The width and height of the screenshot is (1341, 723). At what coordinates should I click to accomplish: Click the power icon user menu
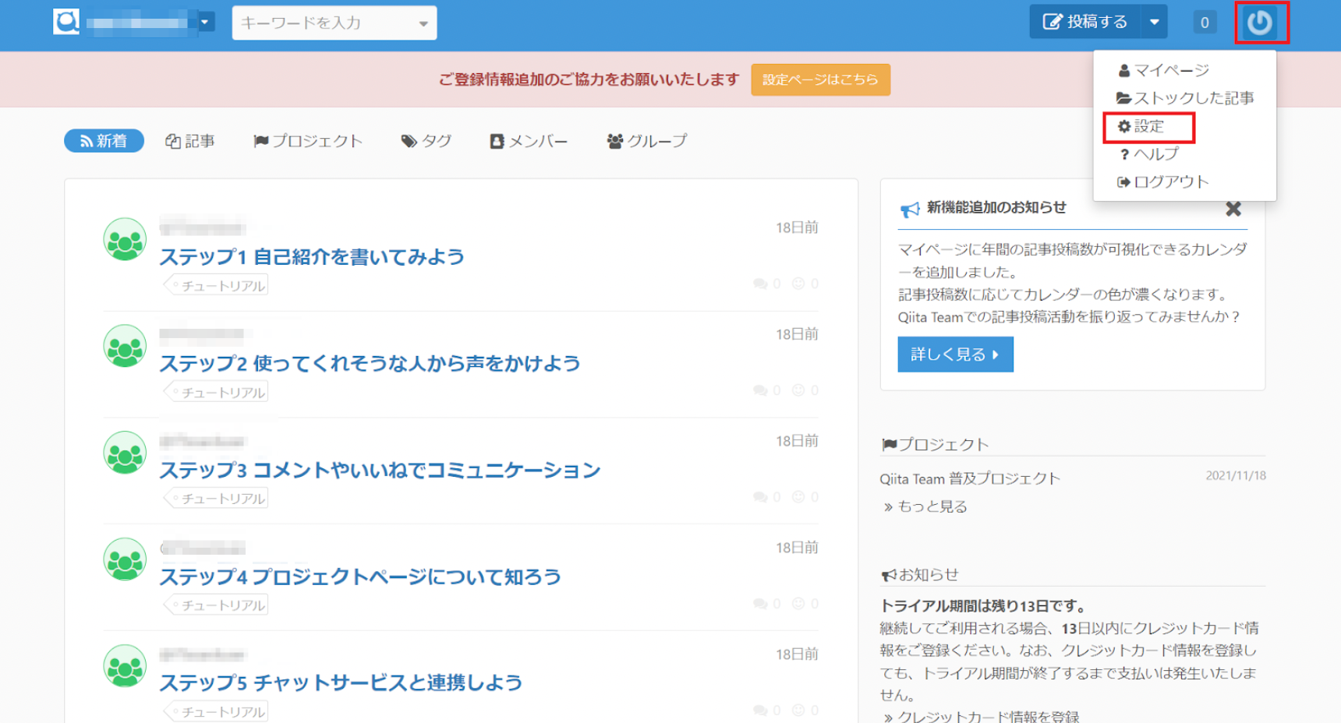coord(1260,23)
